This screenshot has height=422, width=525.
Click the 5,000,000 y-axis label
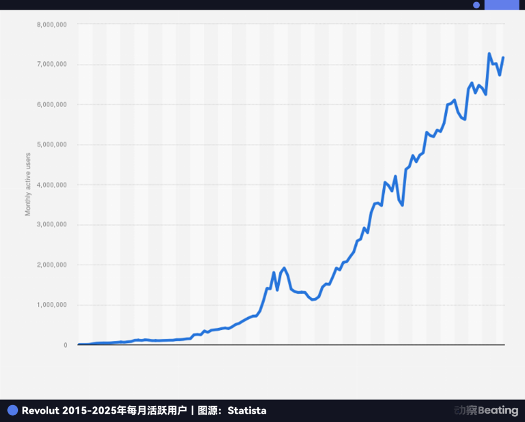[x=51, y=145]
